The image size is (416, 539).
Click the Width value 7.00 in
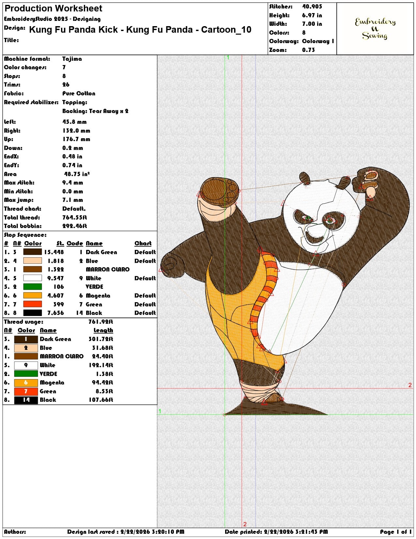(312, 24)
